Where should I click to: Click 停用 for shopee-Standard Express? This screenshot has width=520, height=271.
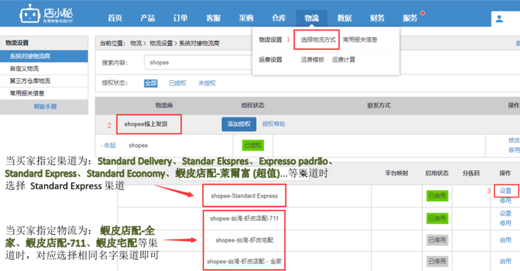(x=506, y=200)
